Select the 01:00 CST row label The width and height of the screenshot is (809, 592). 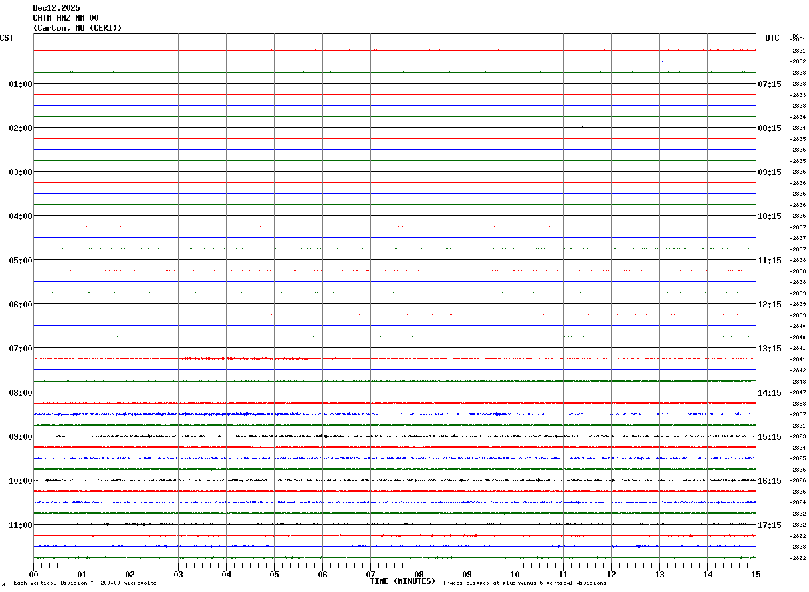click(x=20, y=84)
